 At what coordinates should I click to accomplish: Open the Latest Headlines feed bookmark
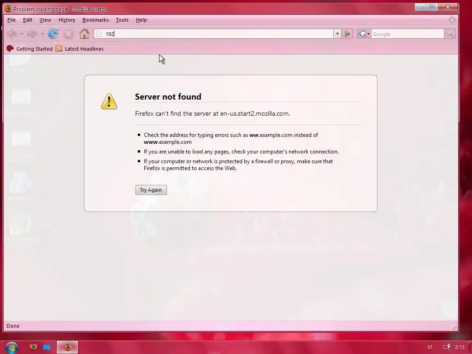tap(80, 49)
